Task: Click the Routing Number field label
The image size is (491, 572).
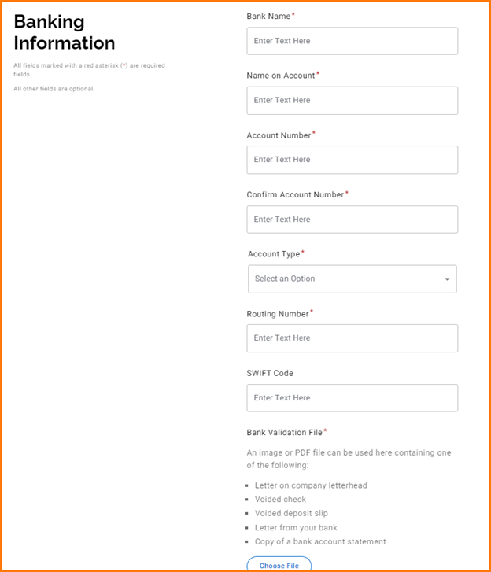Action: [278, 314]
